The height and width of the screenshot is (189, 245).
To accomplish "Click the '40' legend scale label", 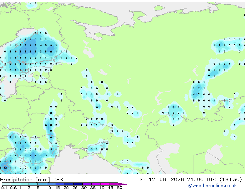I will pyautogui.click(x=102, y=187).
